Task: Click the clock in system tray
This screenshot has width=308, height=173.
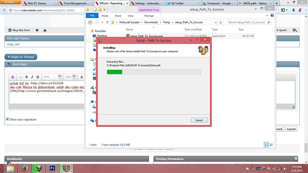Action: pos(296,169)
